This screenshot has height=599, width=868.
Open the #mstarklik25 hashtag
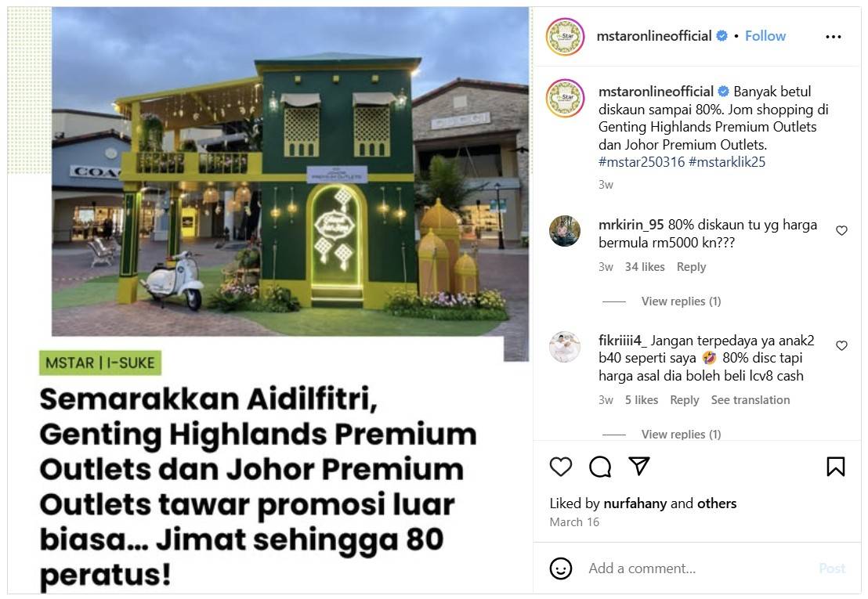coord(727,162)
